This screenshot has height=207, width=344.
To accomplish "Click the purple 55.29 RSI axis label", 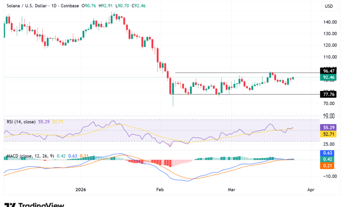I will (329, 127).
